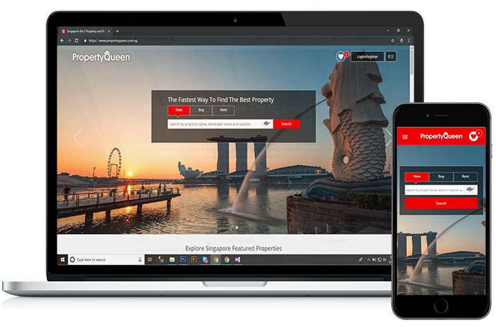Click the red Search button on the phone
The image size is (496, 327).
pyautogui.click(x=441, y=203)
